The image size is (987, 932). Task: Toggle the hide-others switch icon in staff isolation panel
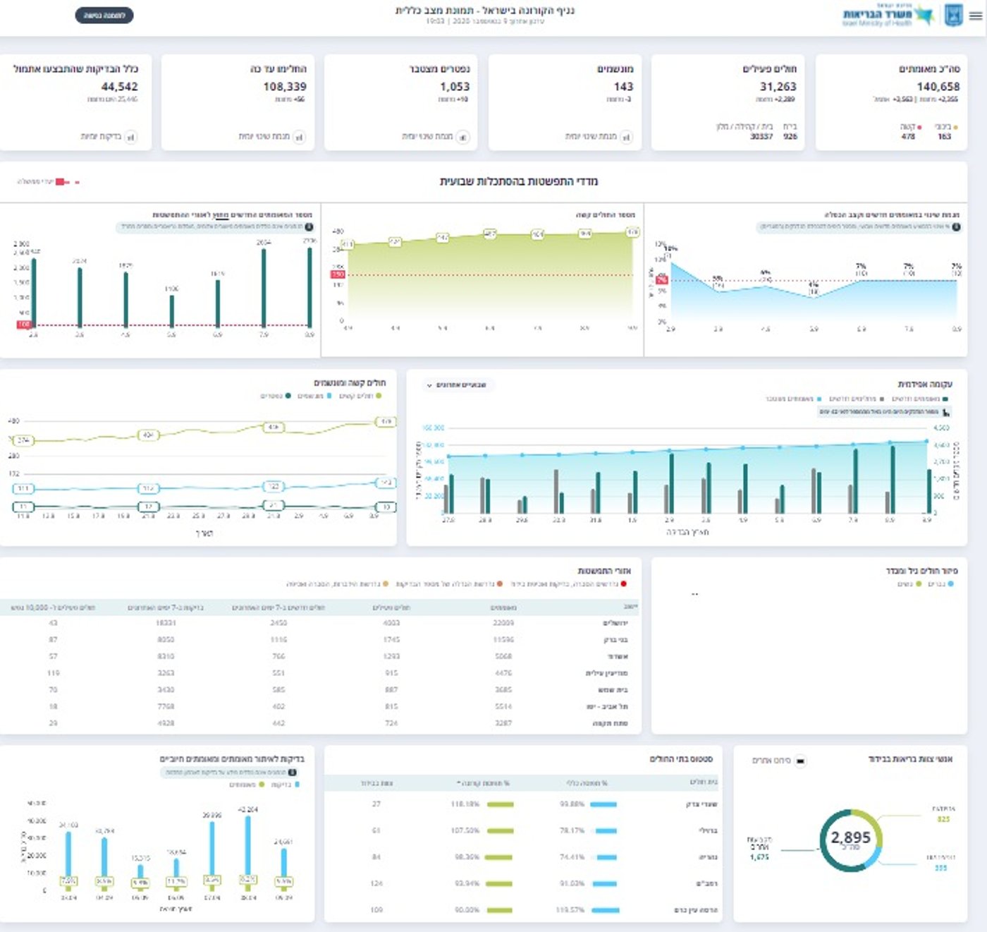click(800, 761)
